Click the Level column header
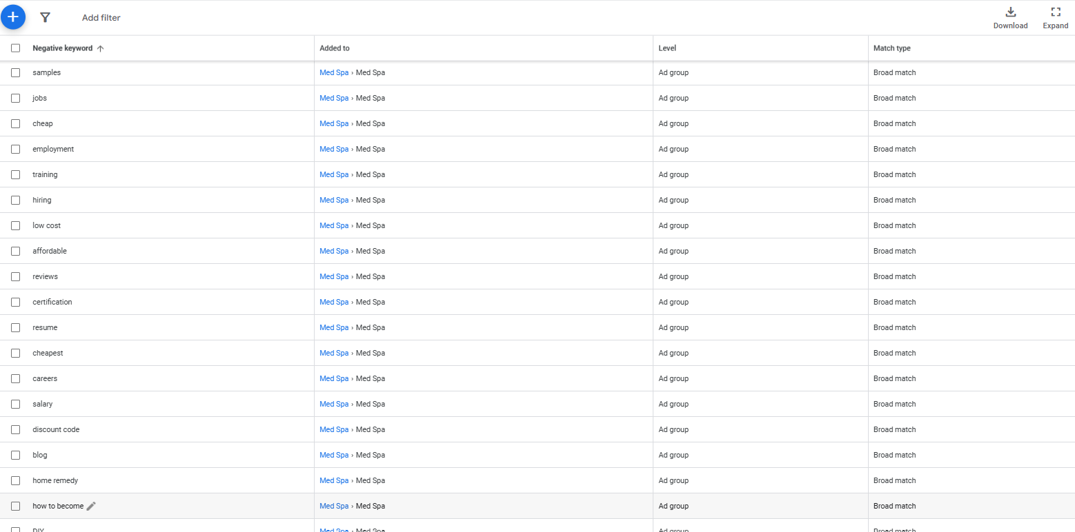 click(x=667, y=48)
